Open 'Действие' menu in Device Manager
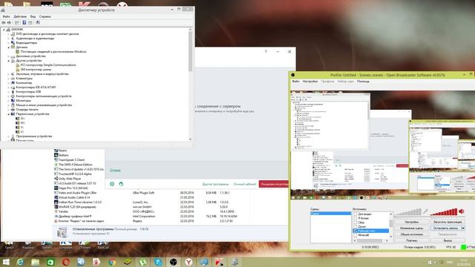 [x=20, y=16]
